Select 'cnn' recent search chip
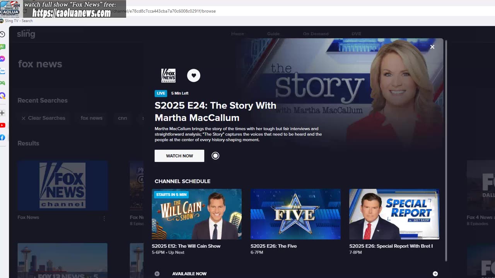495x278 pixels. [122, 118]
